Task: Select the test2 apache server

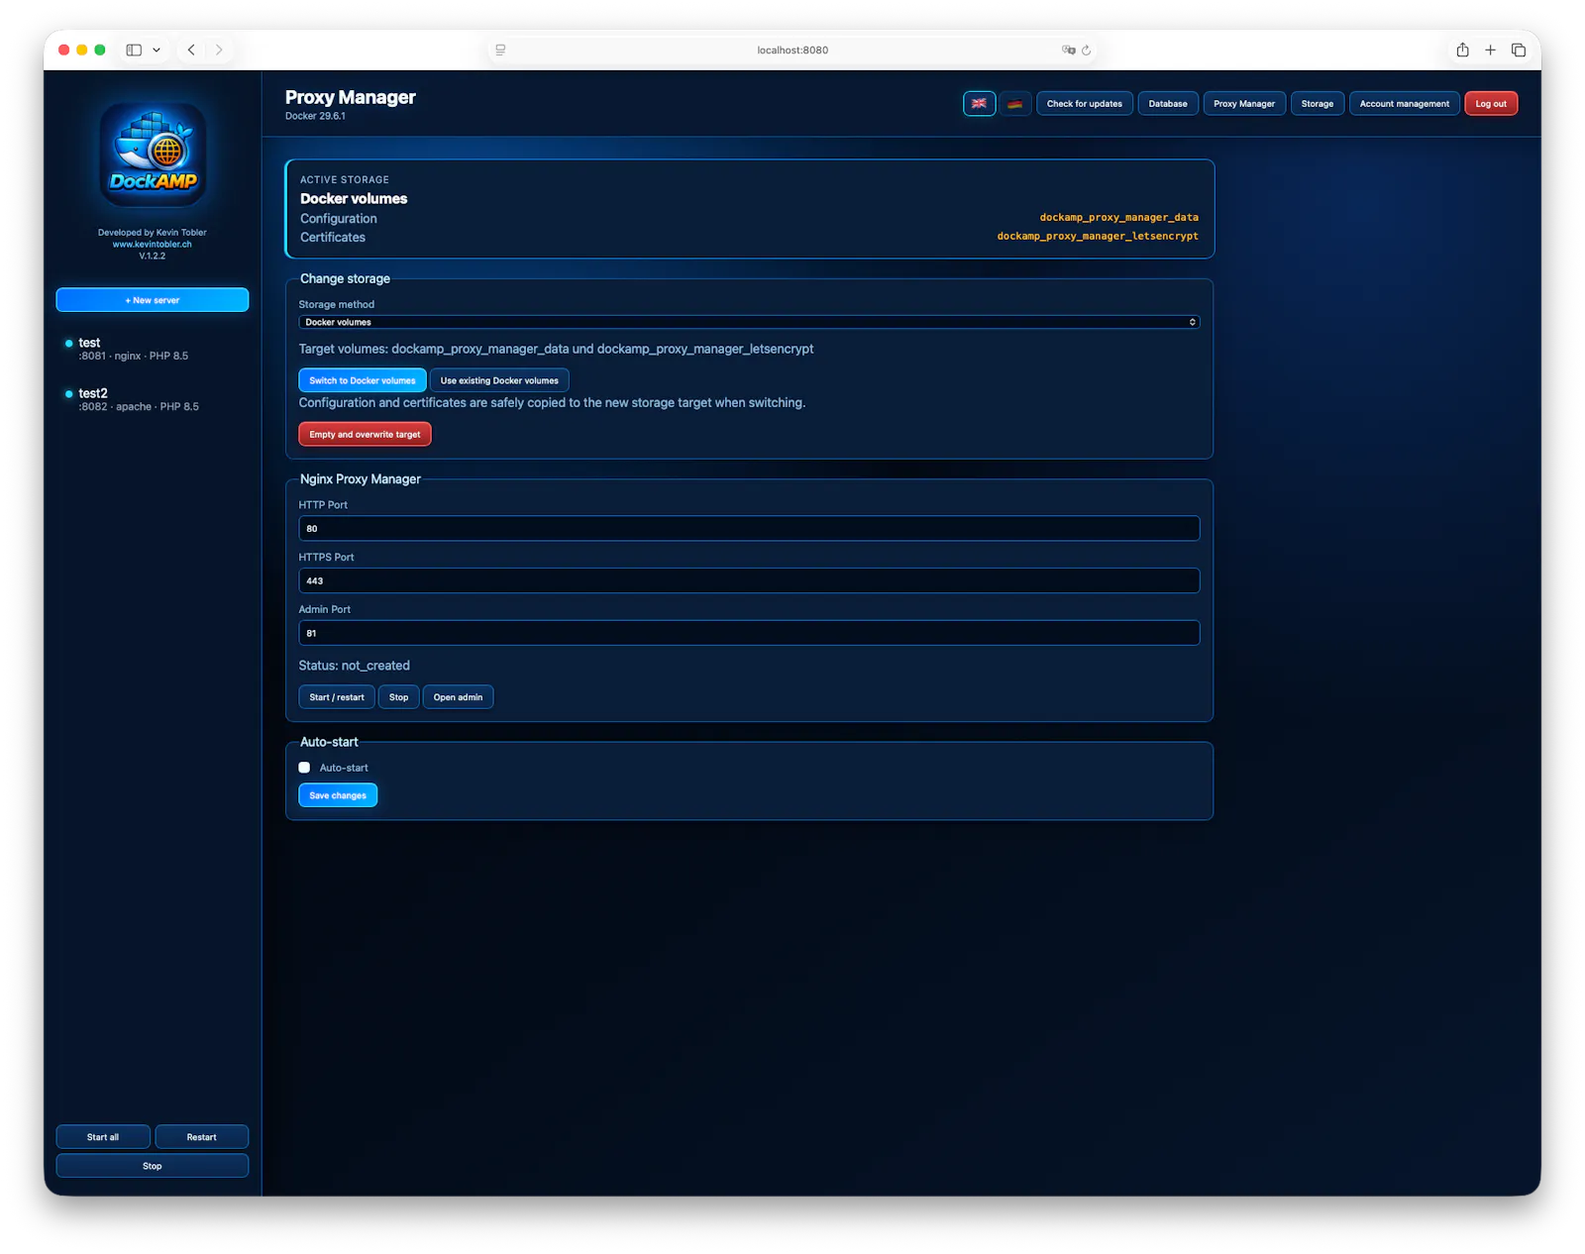Action: 153,399
